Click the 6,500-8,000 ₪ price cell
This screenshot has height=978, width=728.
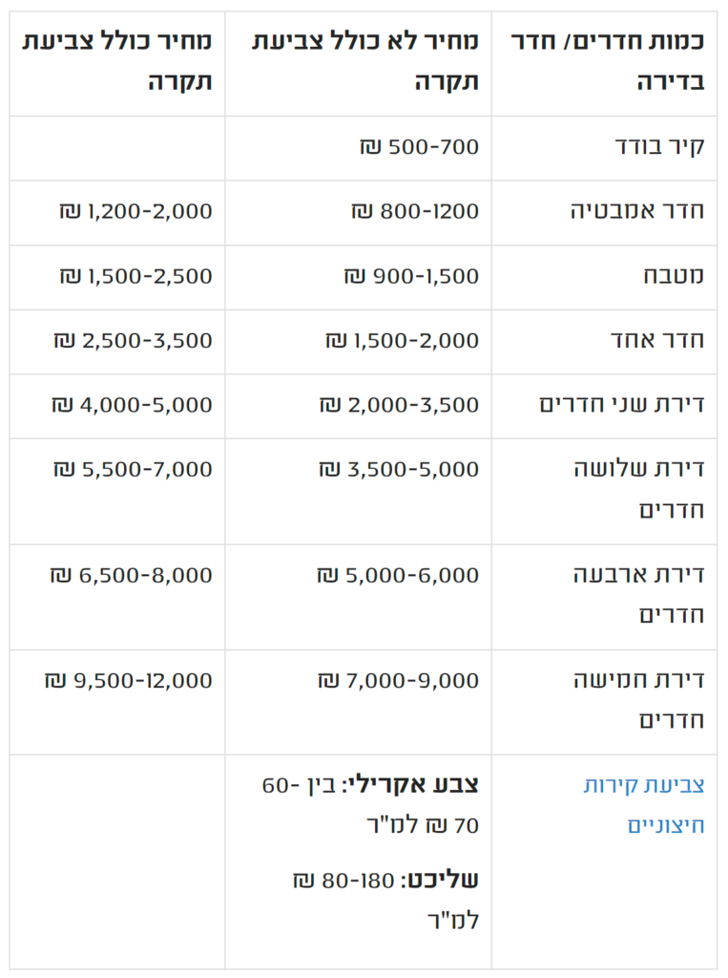(x=132, y=575)
